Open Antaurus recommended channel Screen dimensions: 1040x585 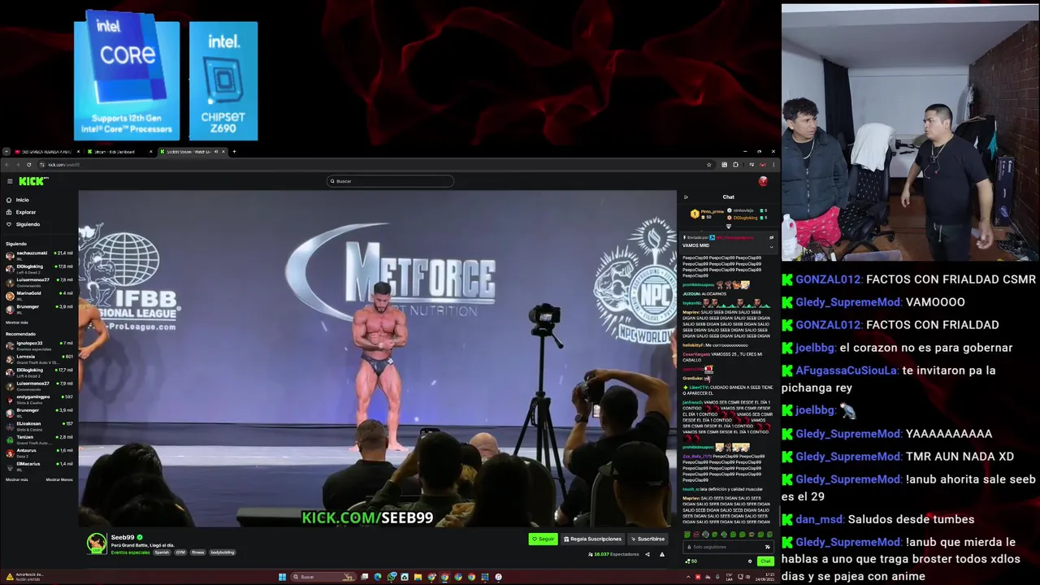click(39, 453)
